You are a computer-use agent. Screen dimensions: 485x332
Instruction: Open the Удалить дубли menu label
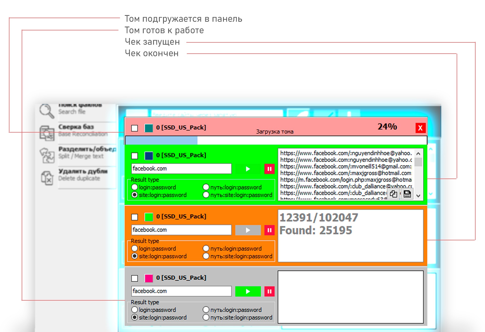[x=83, y=171]
